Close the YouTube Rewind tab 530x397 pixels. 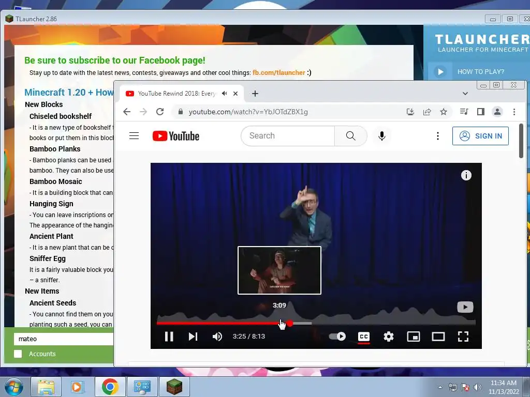coord(235,94)
